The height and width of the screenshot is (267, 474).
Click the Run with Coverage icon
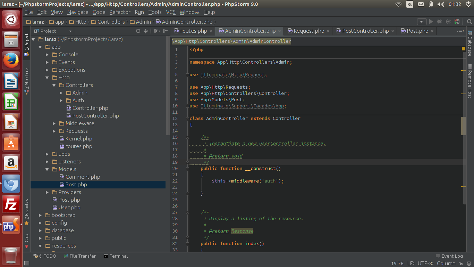448,22
